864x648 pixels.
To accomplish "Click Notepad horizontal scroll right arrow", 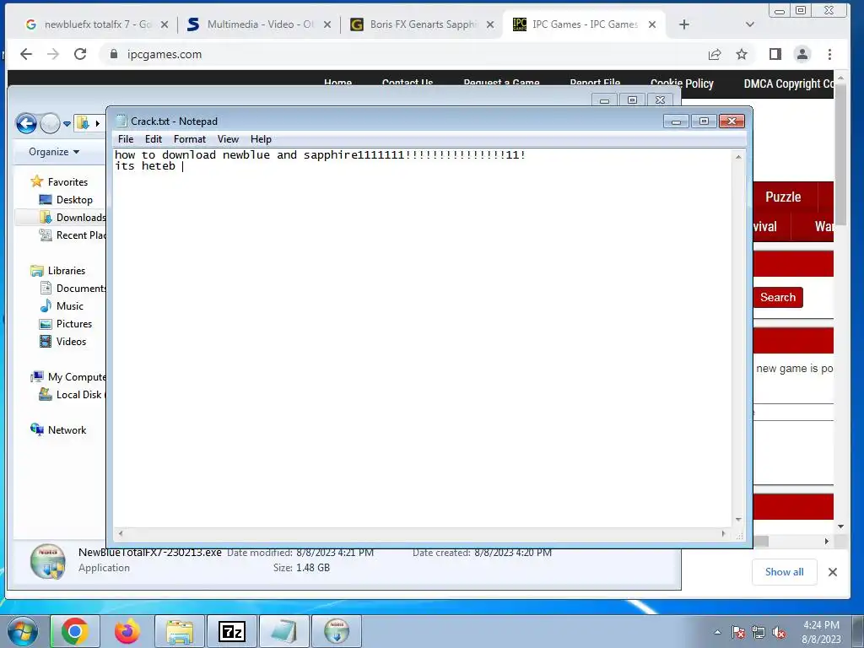I will pyautogui.click(x=723, y=533).
